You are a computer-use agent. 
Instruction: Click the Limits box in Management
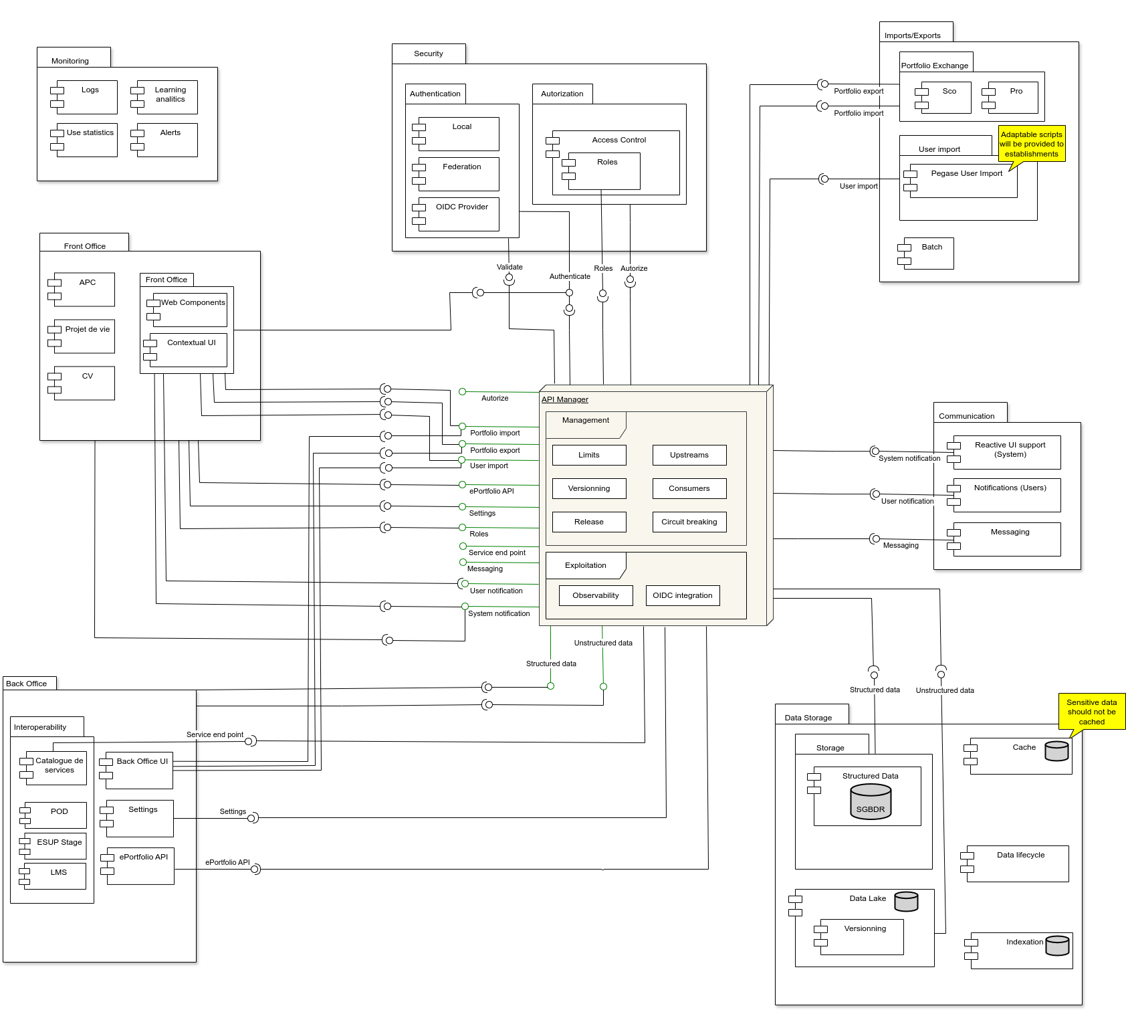pyautogui.click(x=589, y=455)
